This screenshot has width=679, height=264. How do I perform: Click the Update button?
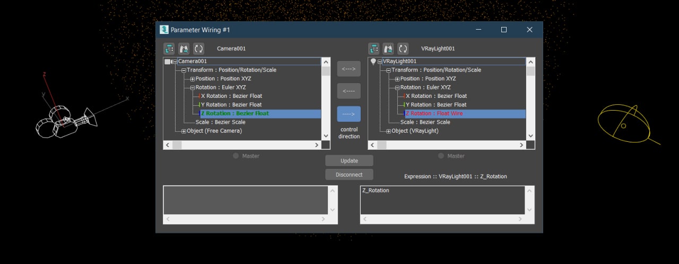349,161
